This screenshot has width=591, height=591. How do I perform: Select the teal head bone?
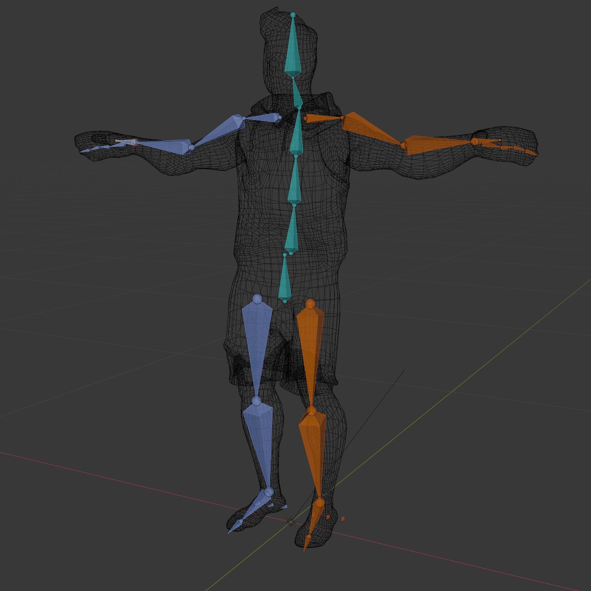click(293, 46)
